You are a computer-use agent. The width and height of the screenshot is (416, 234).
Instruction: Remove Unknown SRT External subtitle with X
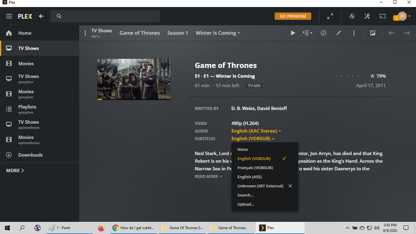(x=290, y=186)
